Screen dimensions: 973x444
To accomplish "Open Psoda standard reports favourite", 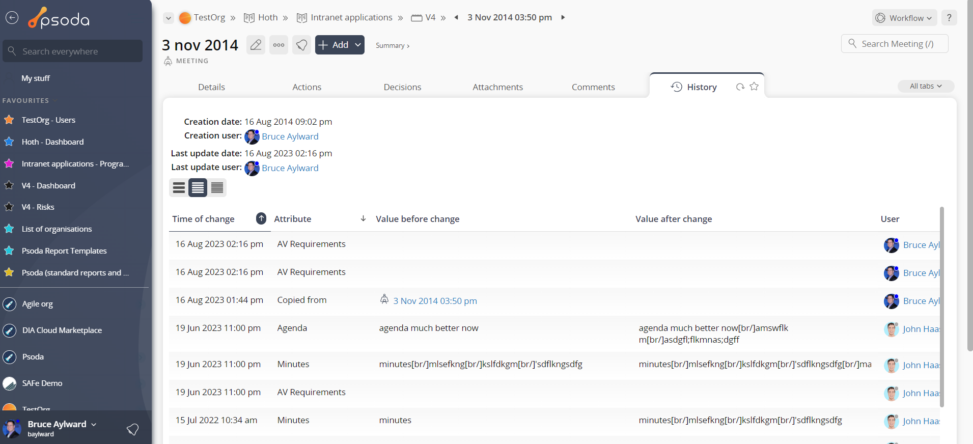I will [x=75, y=272].
